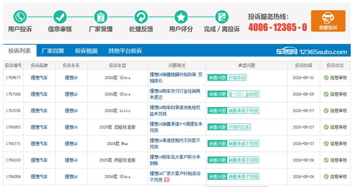Open the image attachment icon in complaint 1756054
Image resolution: width=358 pixels, height=187 pixels.
pyautogui.click(x=167, y=180)
